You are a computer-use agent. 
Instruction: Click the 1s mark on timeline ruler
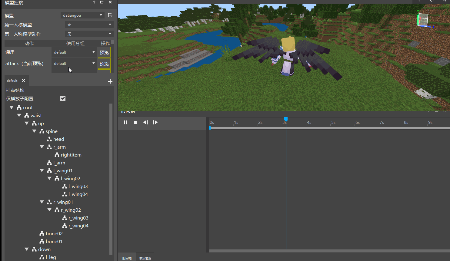(236, 122)
